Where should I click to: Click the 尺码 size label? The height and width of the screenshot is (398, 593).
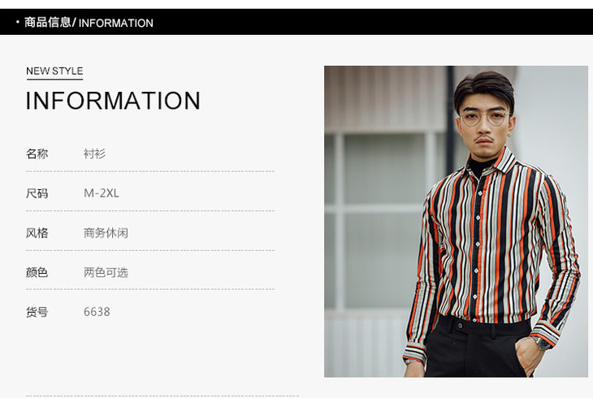pyautogui.click(x=37, y=193)
